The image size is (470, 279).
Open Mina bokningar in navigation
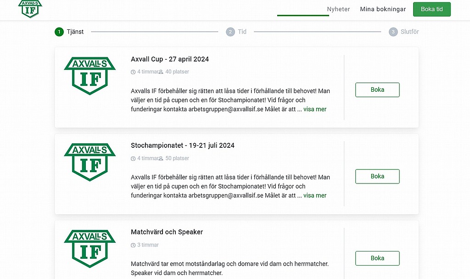[383, 9]
